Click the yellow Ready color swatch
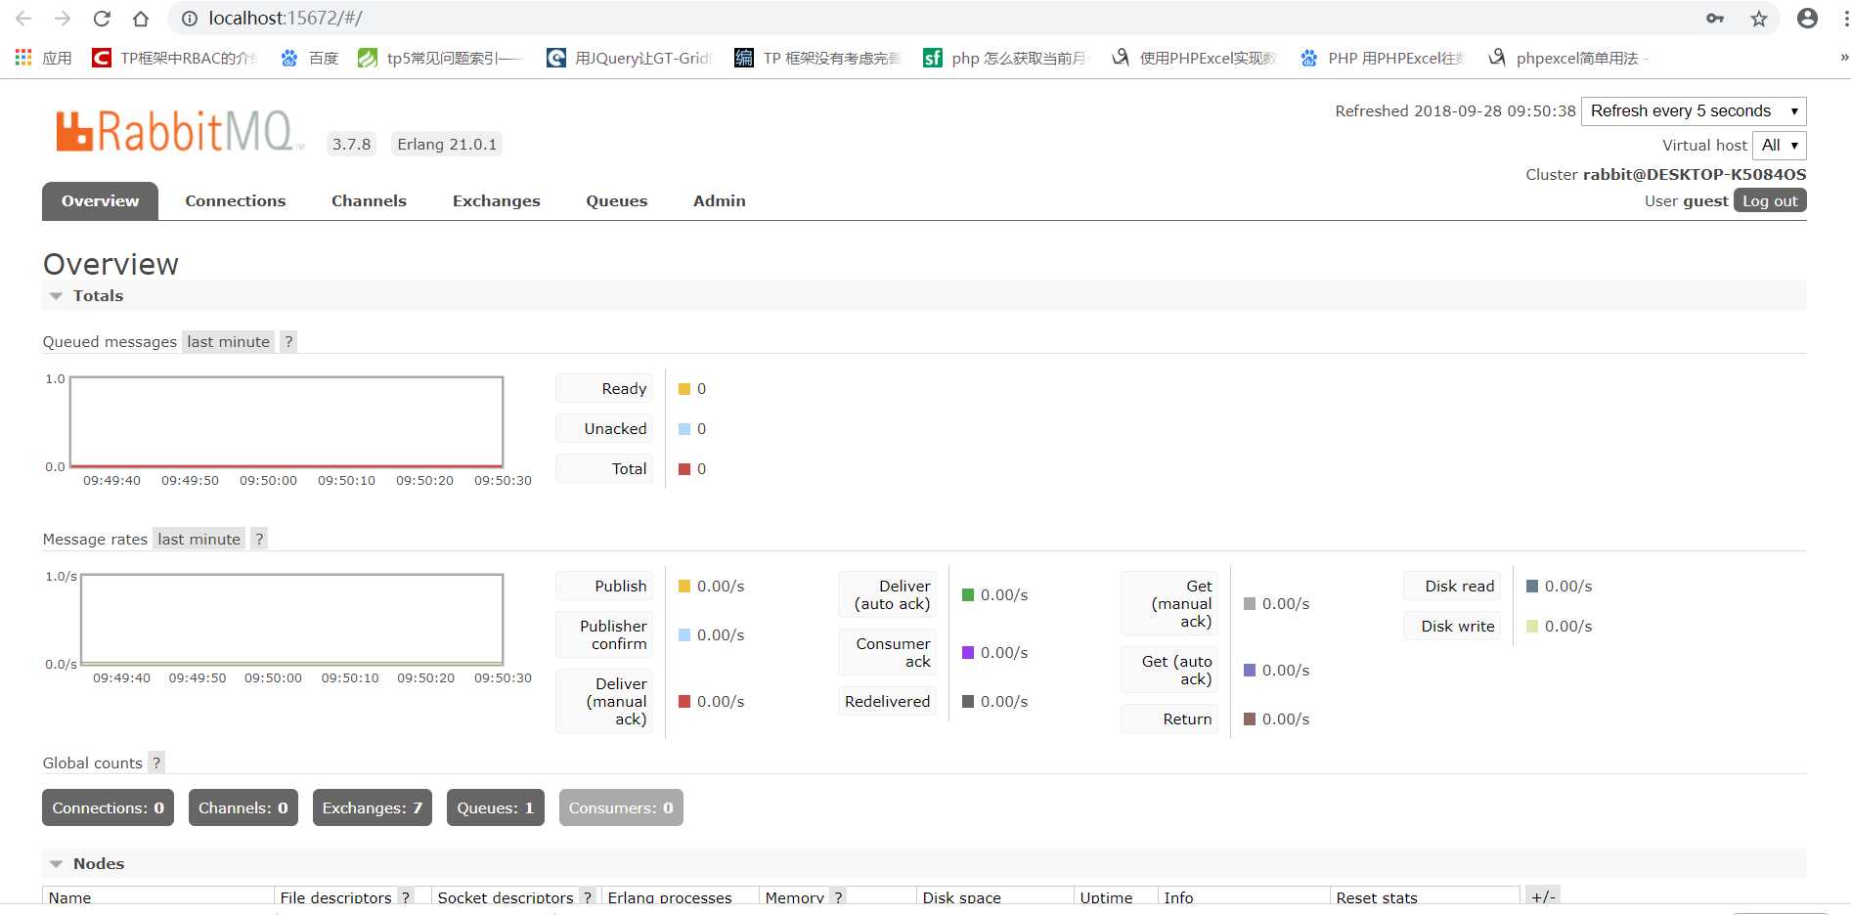The image size is (1851, 915). [684, 389]
